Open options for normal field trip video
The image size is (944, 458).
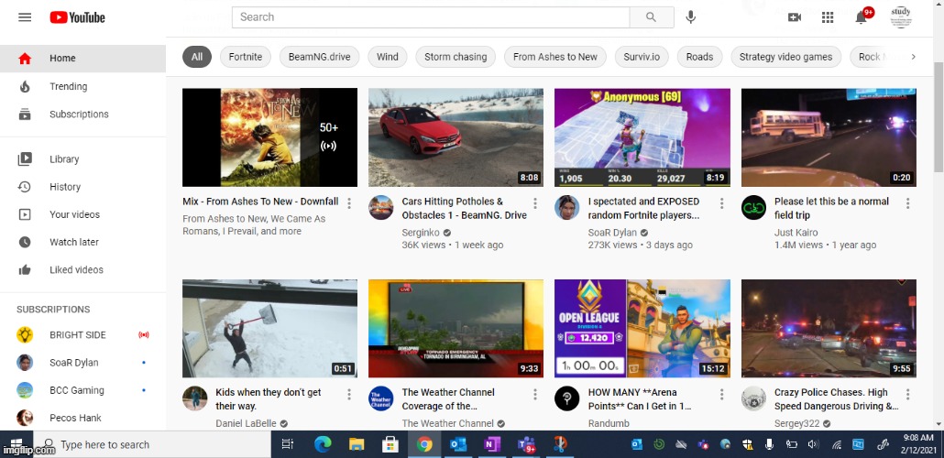click(908, 203)
